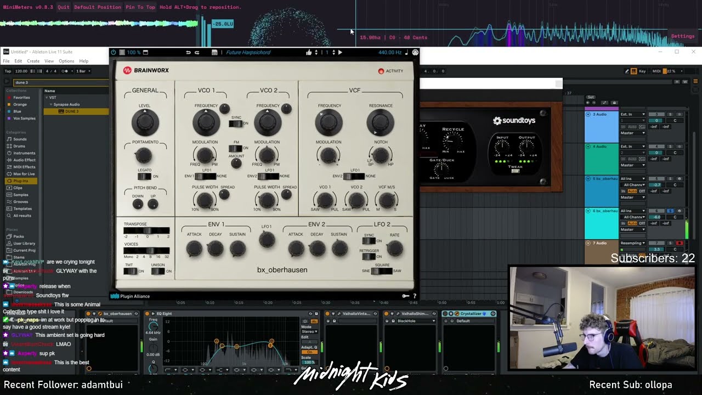Toggle LEGATO switch in General section
Screen dimensions: 702x395
144,176
